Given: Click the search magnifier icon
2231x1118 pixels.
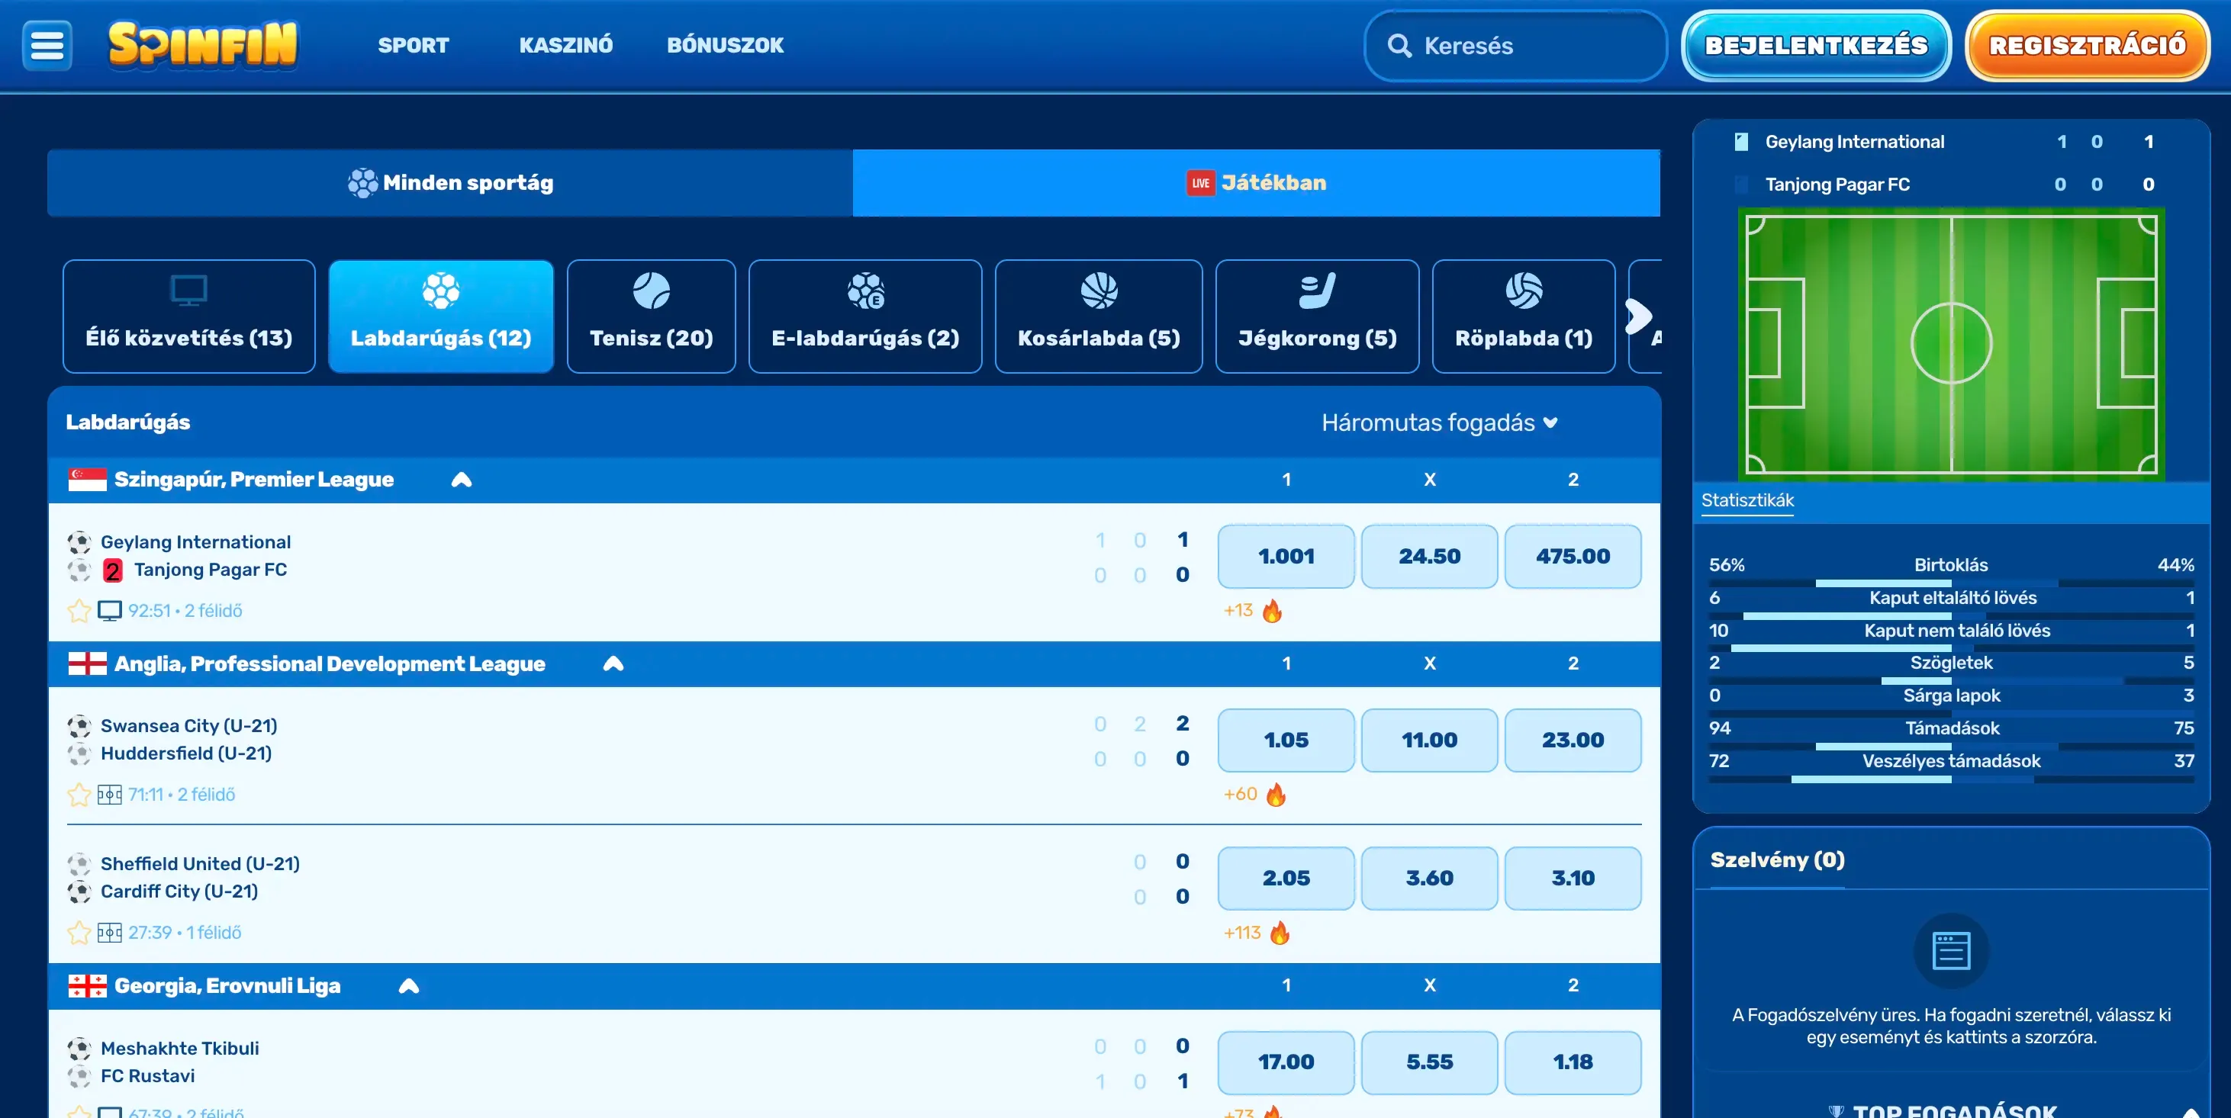Looking at the screenshot, I should pyautogui.click(x=1399, y=45).
